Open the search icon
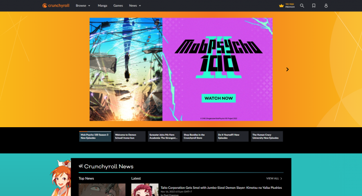 point(302,5)
